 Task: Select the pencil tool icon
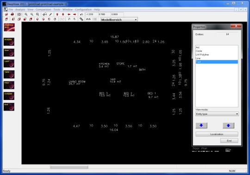[50, 14]
